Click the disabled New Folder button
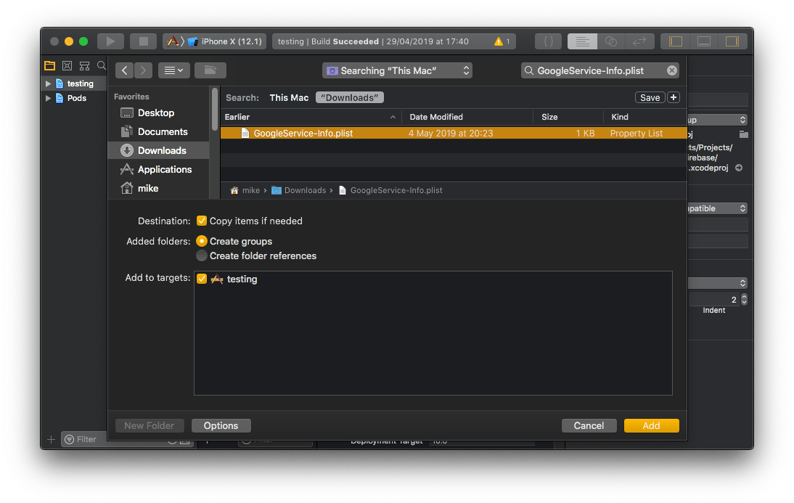This screenshot has height=503, width=794. click(149, 426)
